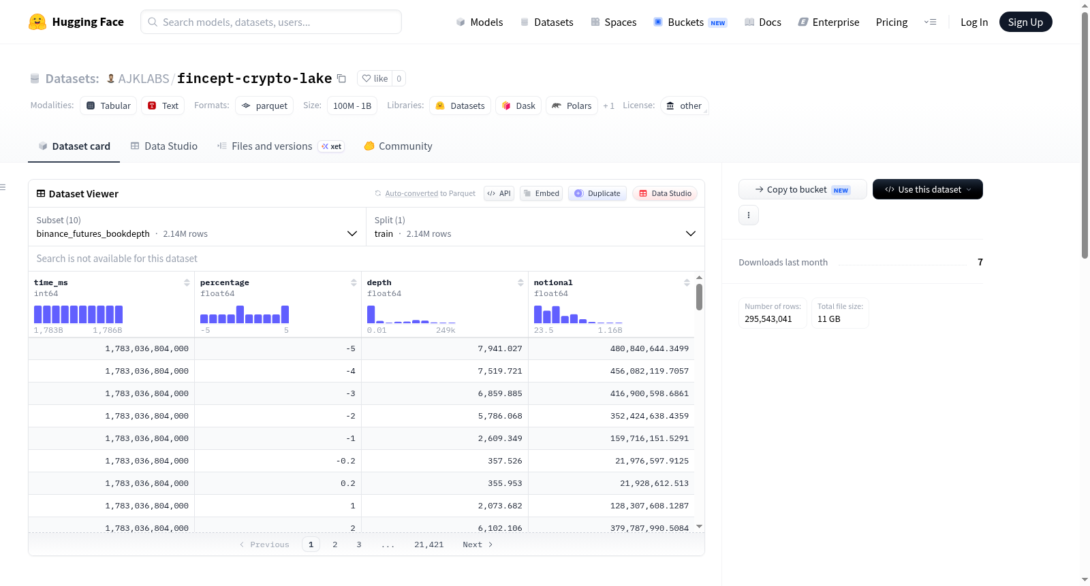
Task: Open the more options three-dot button
Action: (749, 215)
